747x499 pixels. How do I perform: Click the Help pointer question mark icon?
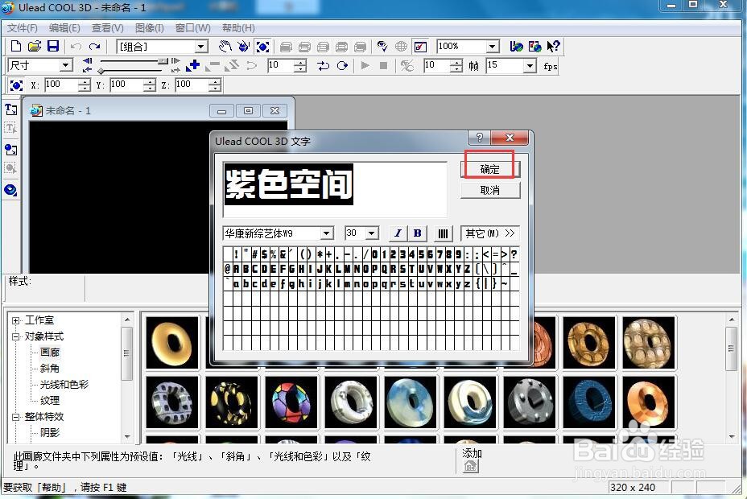pos(553,46)
